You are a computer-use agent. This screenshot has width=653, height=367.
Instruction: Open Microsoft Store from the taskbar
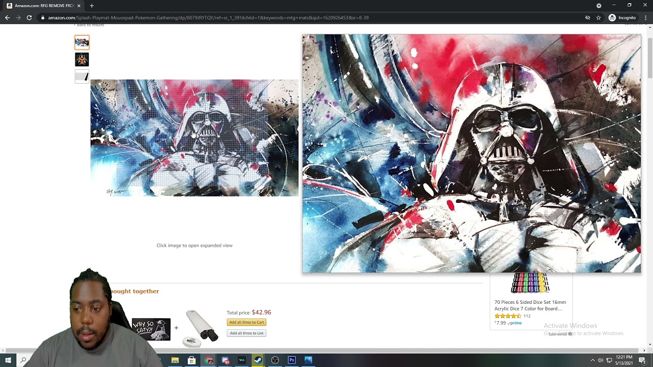pyautogui.click(x=192, y=360)
